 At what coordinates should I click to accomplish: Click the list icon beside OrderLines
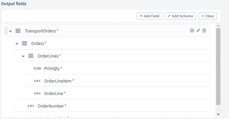(x=31, y=56)
